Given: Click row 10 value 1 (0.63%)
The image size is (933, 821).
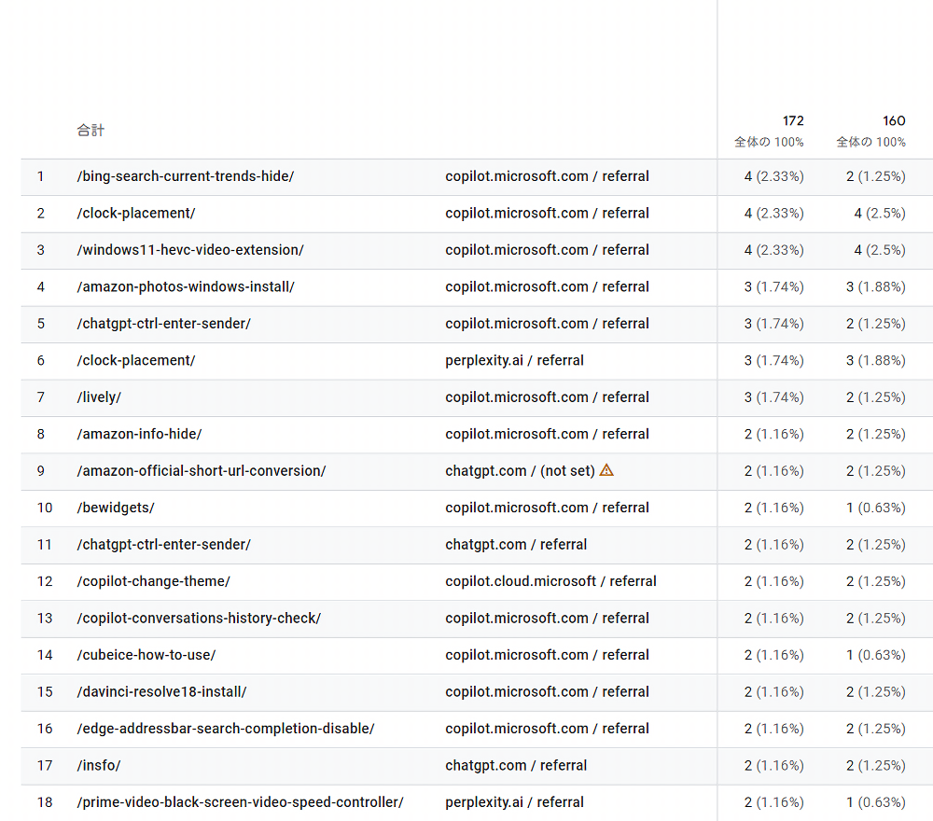Looking at the screenshot, I should point(876,508).
